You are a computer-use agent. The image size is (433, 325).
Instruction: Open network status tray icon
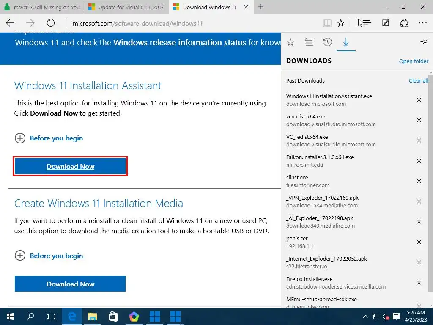(x=375, y=317)
